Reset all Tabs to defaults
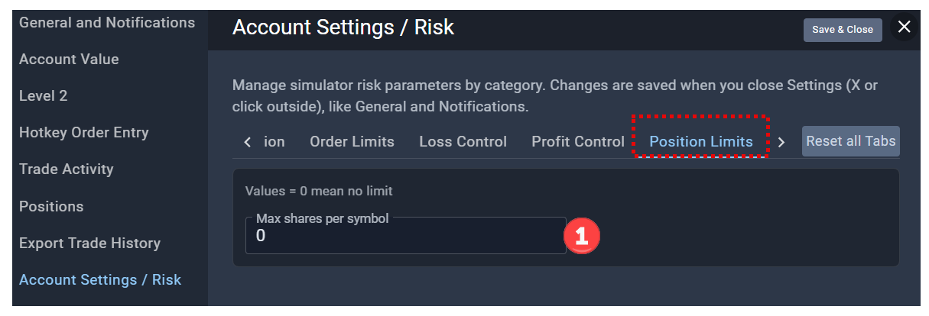The width and height of the screenshot is (929, 316). tap(851, 141)
